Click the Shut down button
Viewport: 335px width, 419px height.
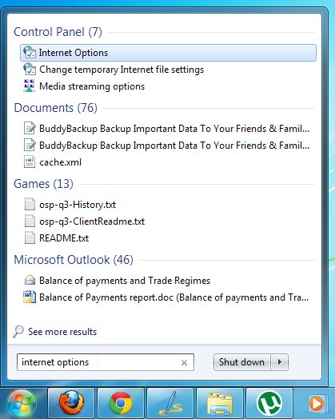click(x=241, y=362)
